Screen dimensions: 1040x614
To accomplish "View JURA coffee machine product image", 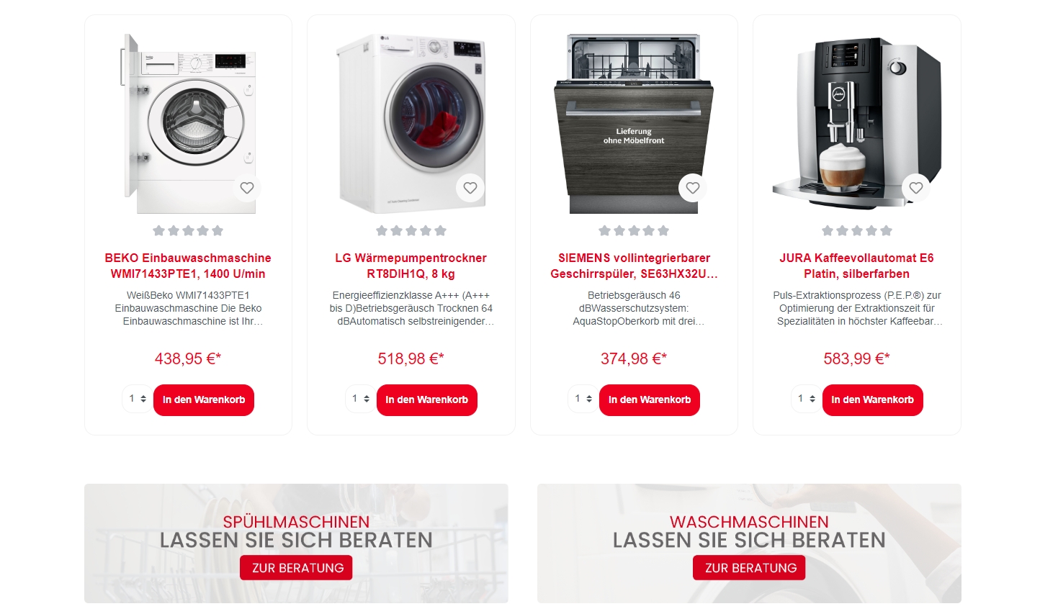I will 857,123.
